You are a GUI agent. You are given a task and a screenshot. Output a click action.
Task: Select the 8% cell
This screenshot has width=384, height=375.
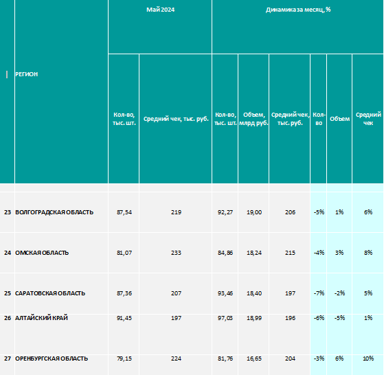click(x=368, y=253)
